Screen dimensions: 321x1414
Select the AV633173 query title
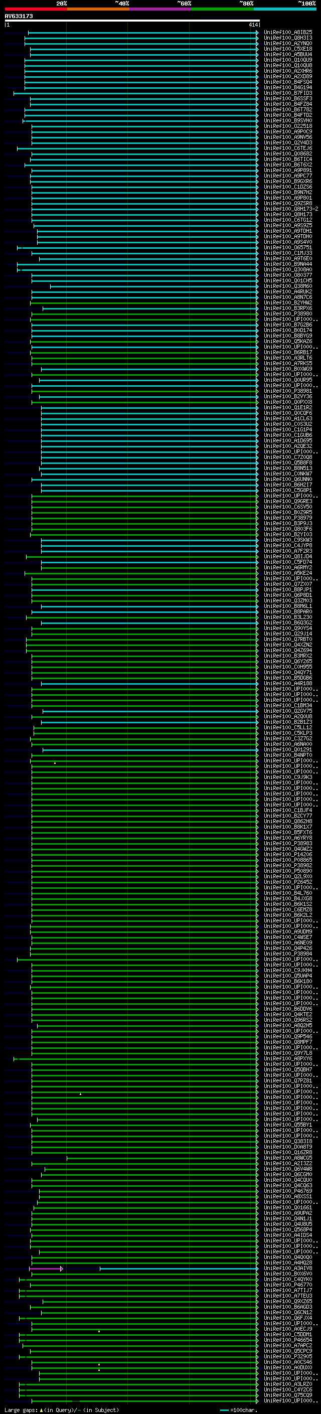click(19, 17)
